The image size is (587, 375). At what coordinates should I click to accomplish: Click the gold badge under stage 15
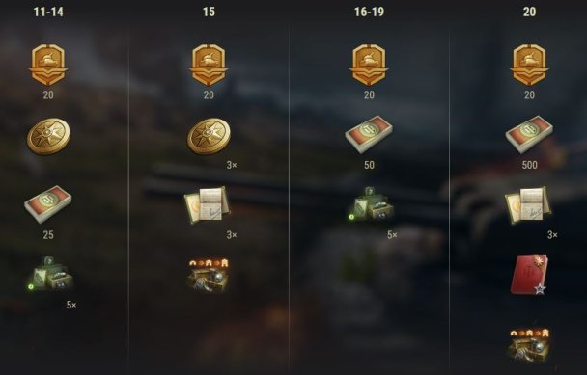coord(209,66)
